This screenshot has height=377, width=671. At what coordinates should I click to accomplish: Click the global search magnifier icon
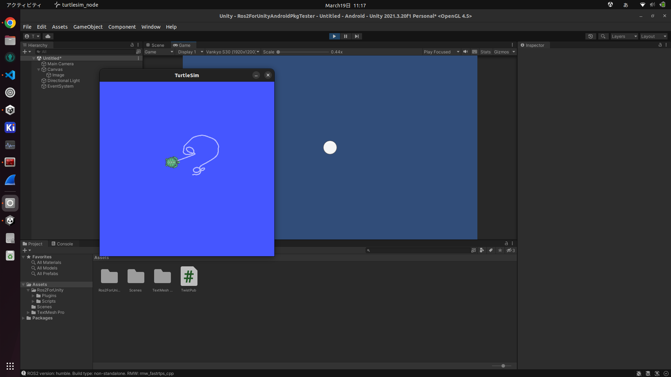tap(603, 36)
